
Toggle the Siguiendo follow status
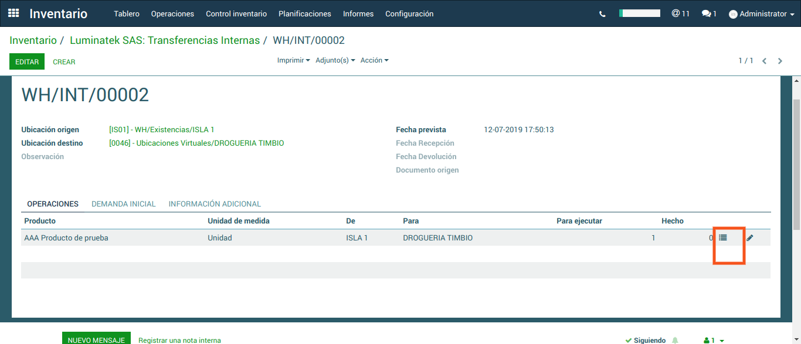click(645, 340)
